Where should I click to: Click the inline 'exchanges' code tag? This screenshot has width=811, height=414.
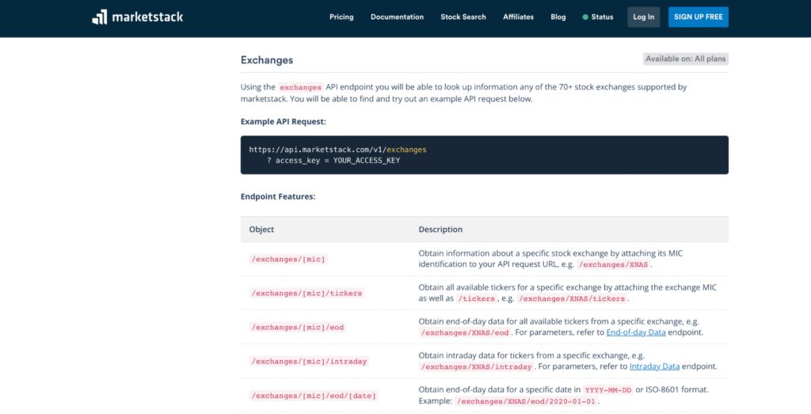tap(300, 87)
